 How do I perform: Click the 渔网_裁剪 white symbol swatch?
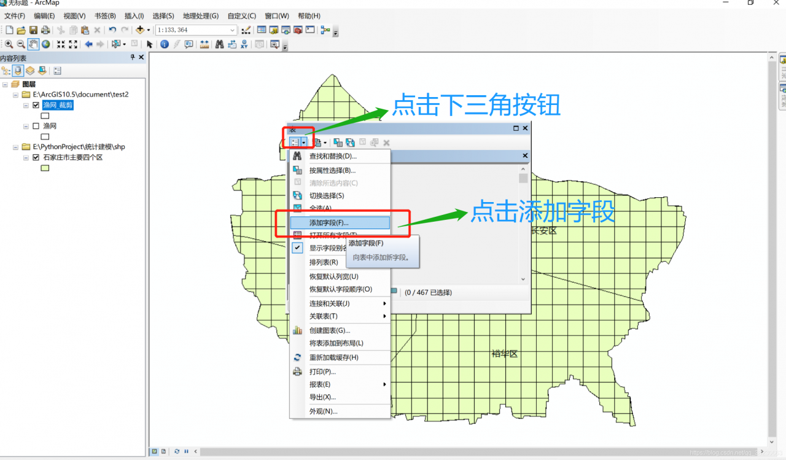point(45,115)
